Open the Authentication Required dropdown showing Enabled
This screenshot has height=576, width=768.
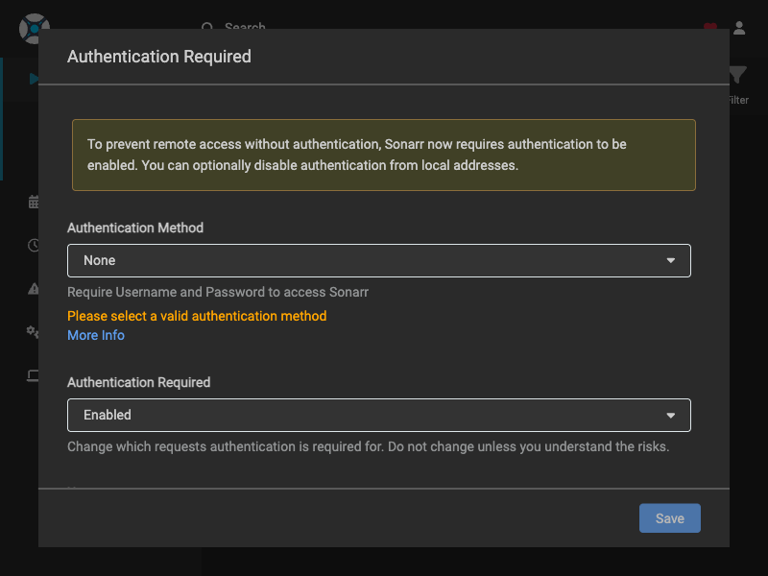click(x=378, y=415)
